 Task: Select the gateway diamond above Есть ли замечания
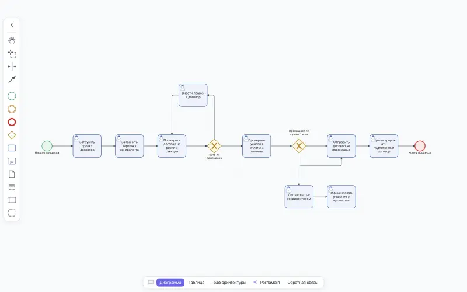coord(214,146)
